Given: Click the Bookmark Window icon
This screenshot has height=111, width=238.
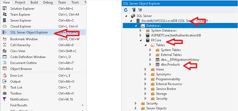Looking at the screenshot, I should coord(5,39).
